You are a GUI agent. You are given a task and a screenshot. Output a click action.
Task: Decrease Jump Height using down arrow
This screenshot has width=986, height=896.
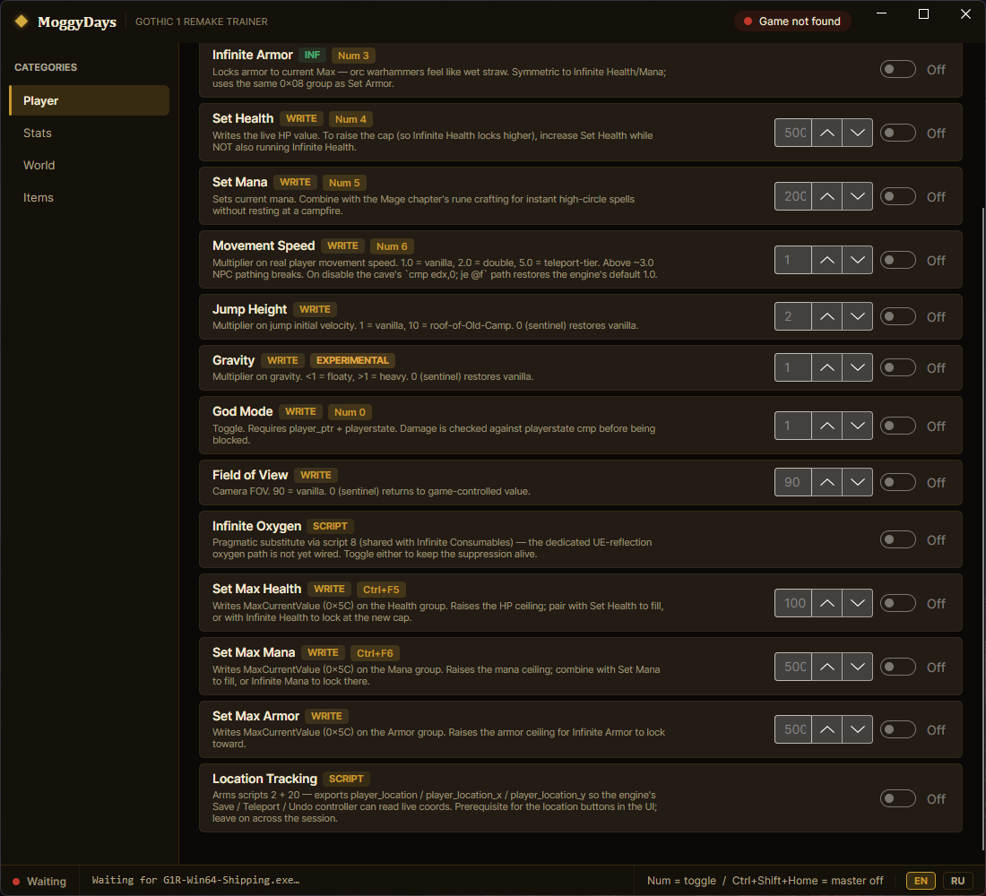(857, 316)
